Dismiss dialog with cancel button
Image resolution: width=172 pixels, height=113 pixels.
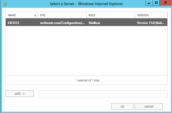pyautogui.click(x=149, y=106)
